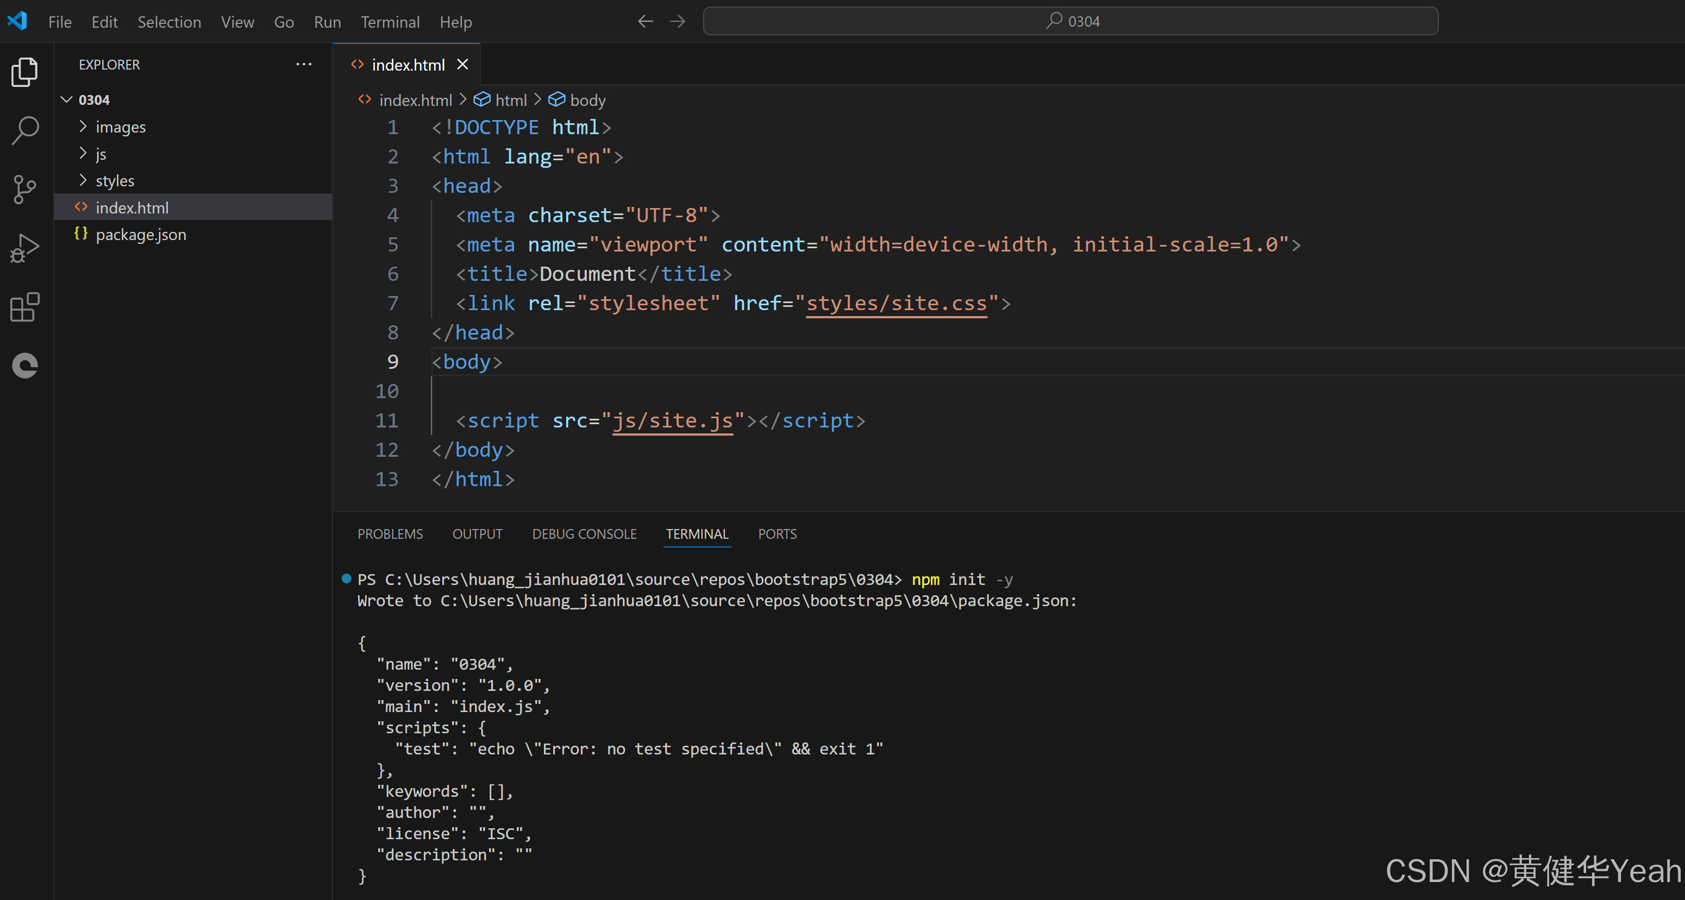Open the Explorer view in activity bar
1685x900 pixels.
tap(25, 72)
